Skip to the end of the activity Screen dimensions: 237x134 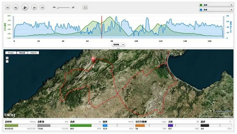click(42, 7)
